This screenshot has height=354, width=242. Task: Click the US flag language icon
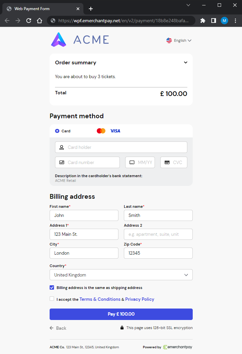[x=169, y=40]
